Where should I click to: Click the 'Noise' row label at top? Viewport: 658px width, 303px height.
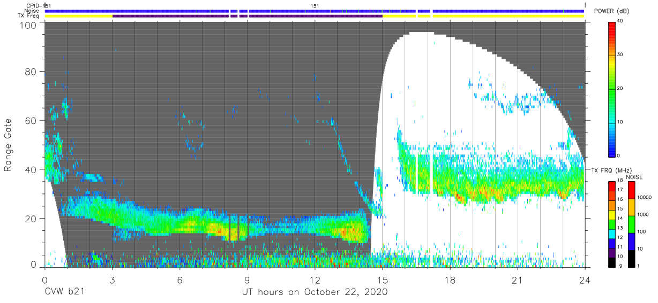point(32,11)
